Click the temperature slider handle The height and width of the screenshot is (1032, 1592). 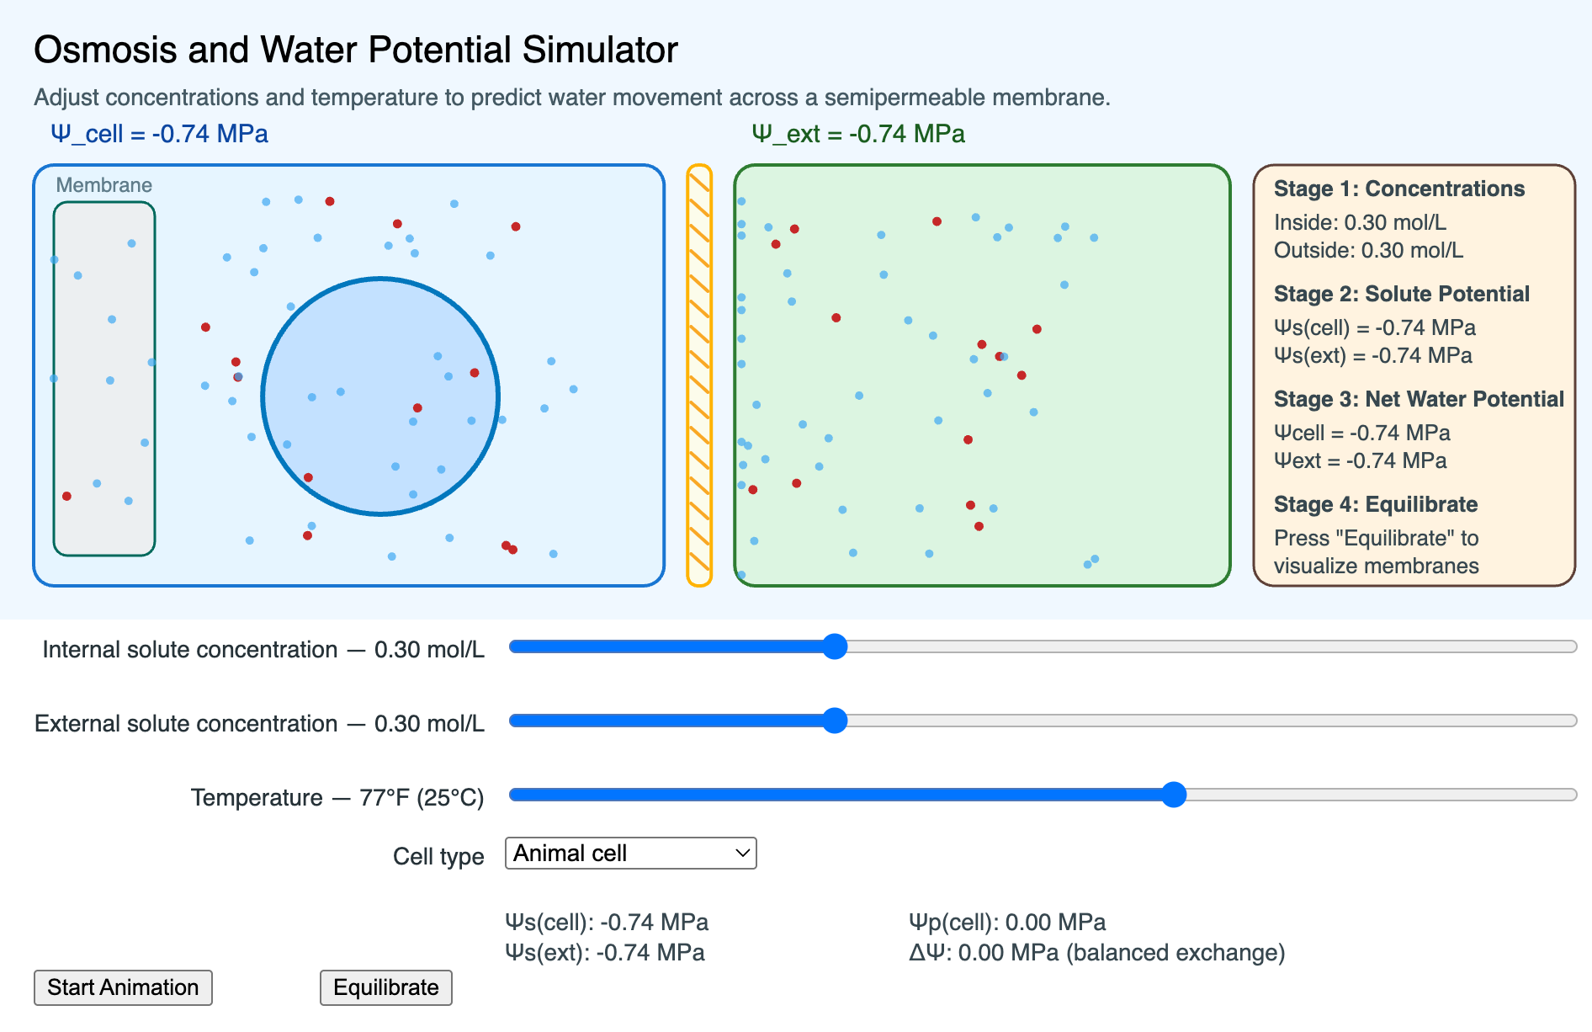pos(1173,795)
